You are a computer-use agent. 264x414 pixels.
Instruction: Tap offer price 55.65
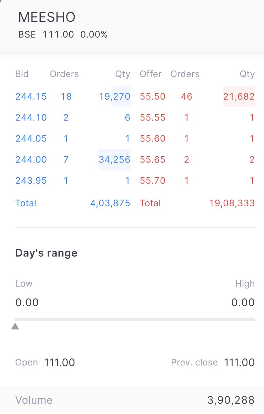(x=153, y=160)
